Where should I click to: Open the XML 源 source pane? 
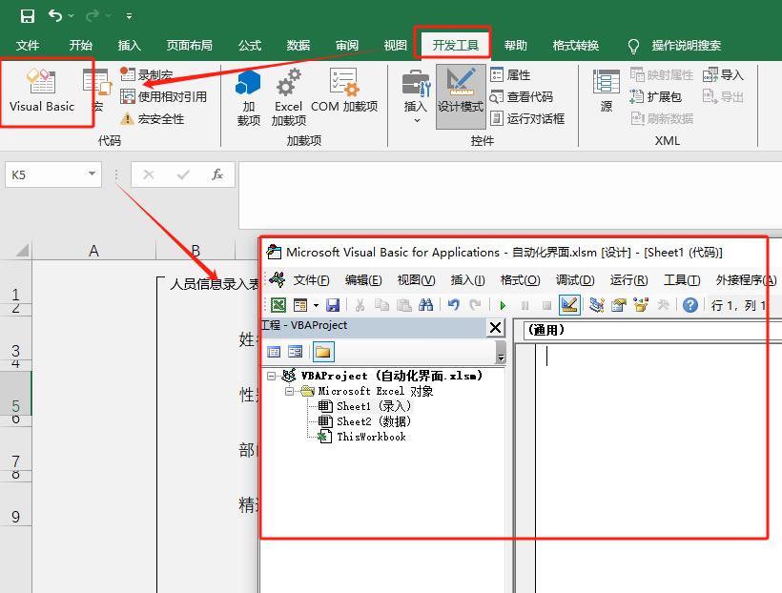(x=606, y=91)
